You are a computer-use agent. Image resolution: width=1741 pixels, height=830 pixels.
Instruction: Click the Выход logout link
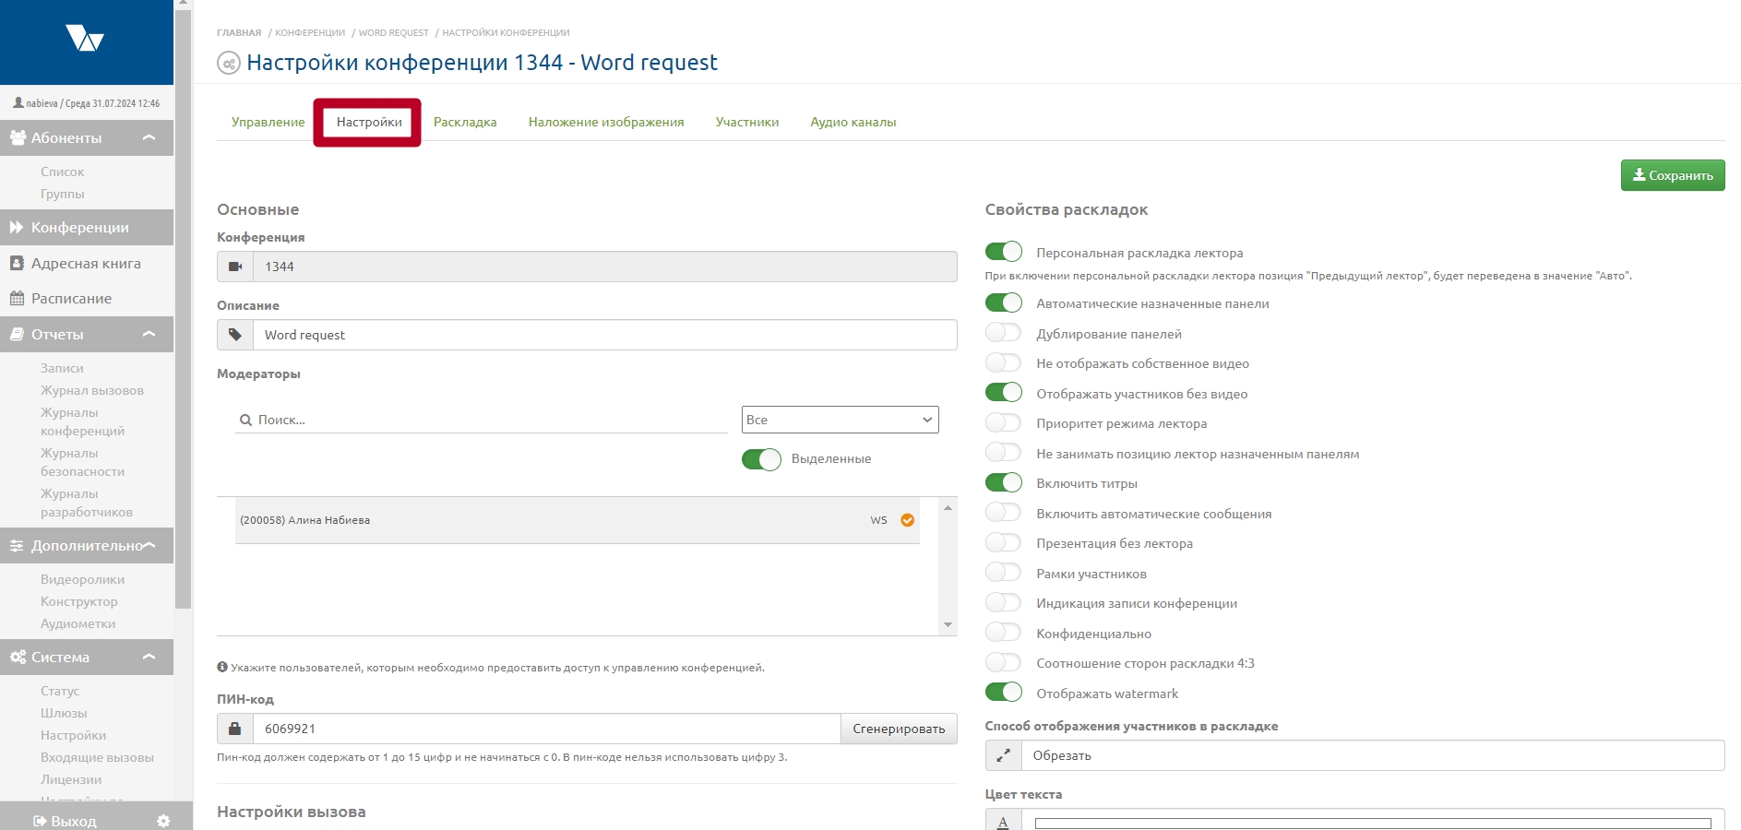click(x=65, y=821)
